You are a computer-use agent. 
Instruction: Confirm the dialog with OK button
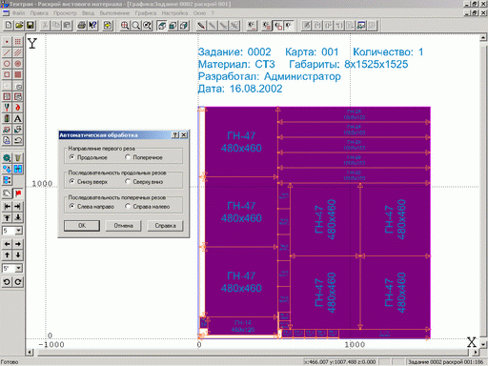pos(82,226)
